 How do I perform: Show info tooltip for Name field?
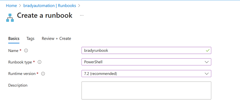[26, 51]
